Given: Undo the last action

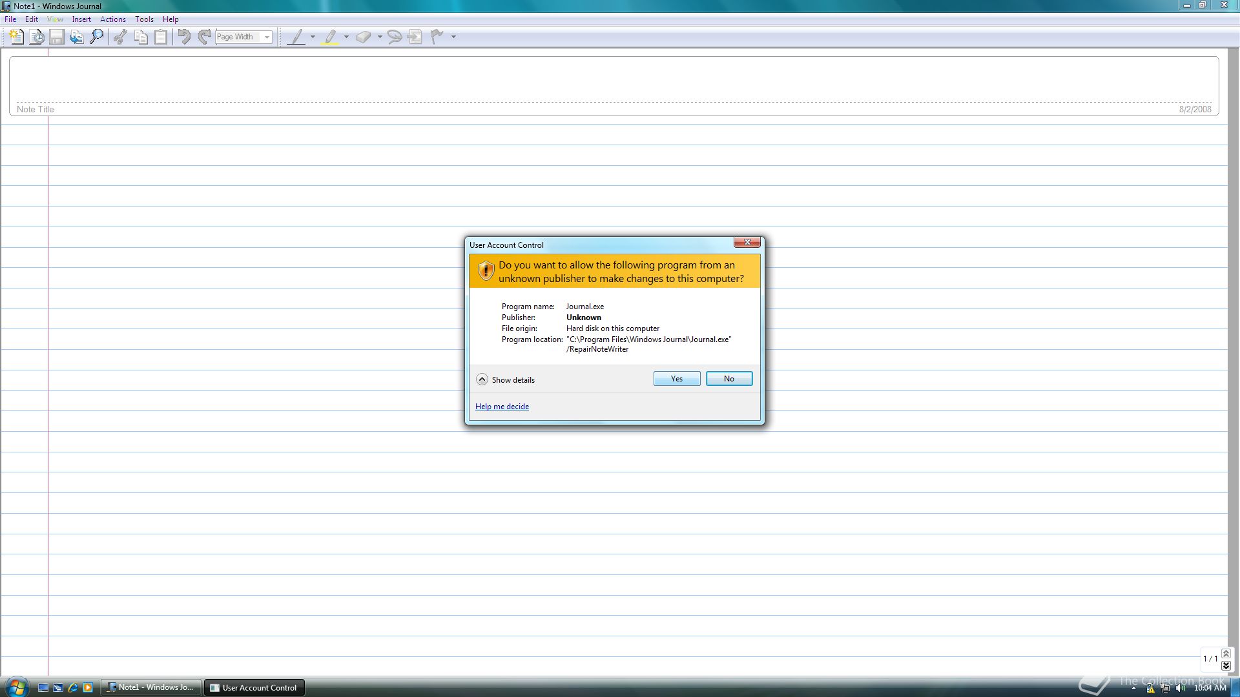Looking at the screenshot, I should [184, 37].
